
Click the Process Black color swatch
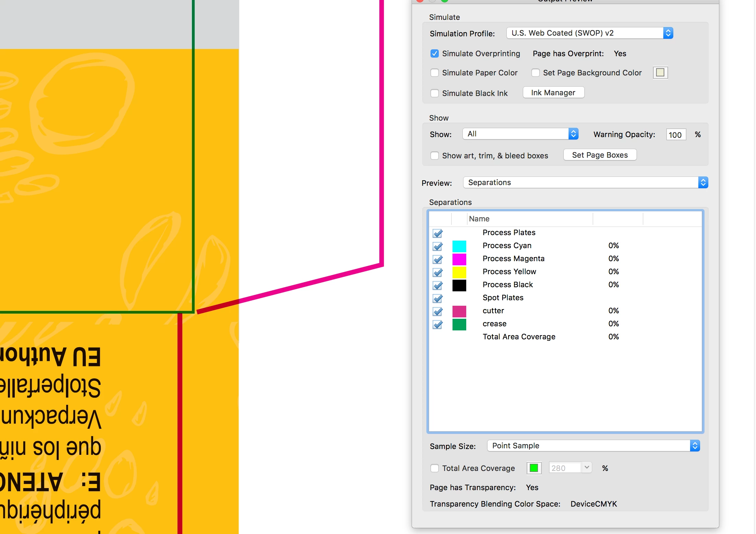[x=459, y=285]
